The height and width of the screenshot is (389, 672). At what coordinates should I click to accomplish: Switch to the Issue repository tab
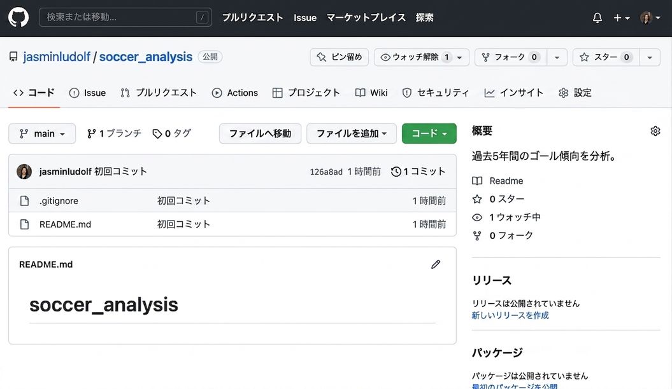point(87,93)
